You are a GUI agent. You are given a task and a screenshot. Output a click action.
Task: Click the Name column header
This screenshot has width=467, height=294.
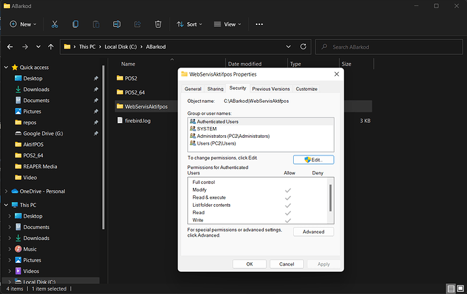128,64
